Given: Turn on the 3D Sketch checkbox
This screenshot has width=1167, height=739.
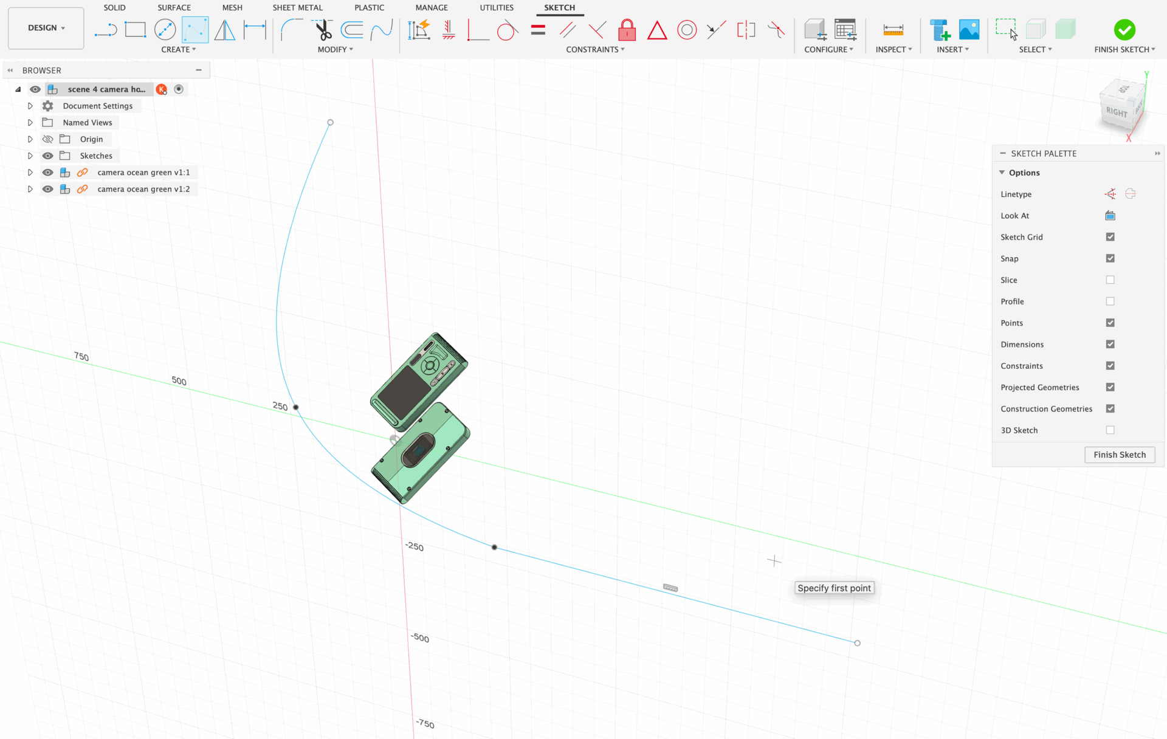Looking at the screenshot, I should pyautogui.click(x=1110, y=430).
